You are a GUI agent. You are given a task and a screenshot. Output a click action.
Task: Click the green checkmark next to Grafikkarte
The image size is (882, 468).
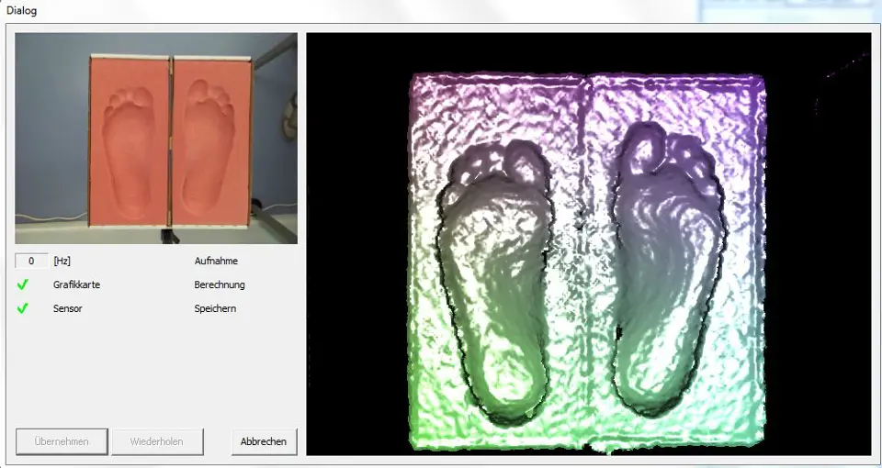click(x=23, y=284)
